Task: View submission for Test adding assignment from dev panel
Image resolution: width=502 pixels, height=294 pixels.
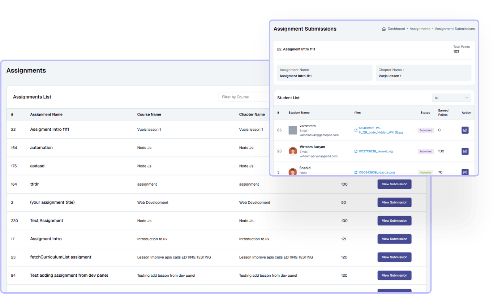Action: pyautogui.click(x=394, y=275)
